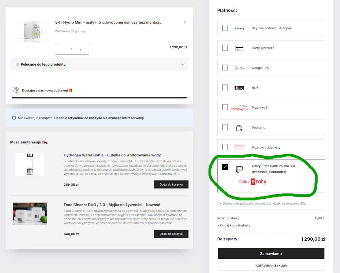This screenshot has width=340, height=273.
Task: Expand Polecane do tego produktu section
Action: coord(99,64)
